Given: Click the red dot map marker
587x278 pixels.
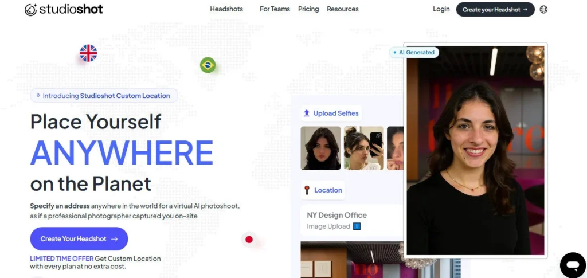Looking at the screenshot, I should coord(249,240).
